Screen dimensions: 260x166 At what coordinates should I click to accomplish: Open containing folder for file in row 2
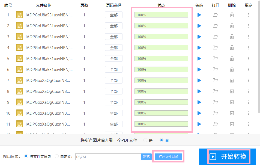point(216,26)
